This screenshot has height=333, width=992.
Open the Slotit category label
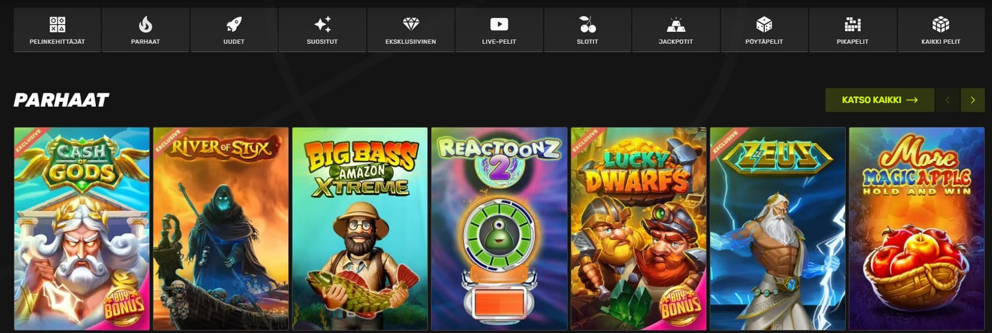click(587, 42)
